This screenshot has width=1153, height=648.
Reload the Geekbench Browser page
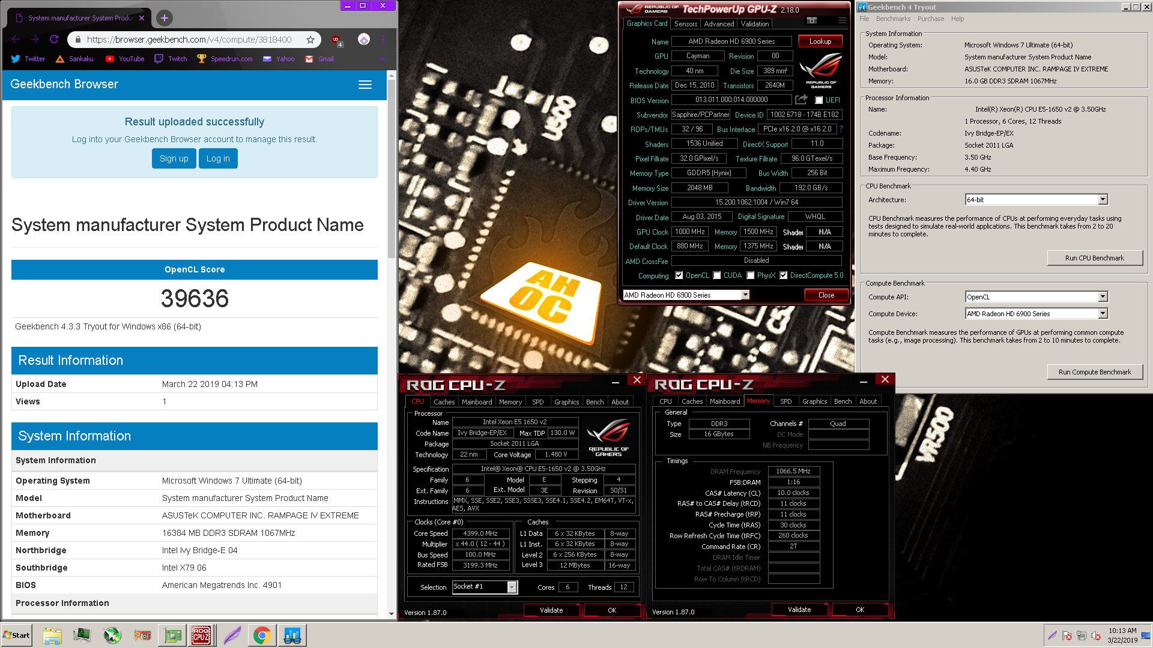(54, 40)
